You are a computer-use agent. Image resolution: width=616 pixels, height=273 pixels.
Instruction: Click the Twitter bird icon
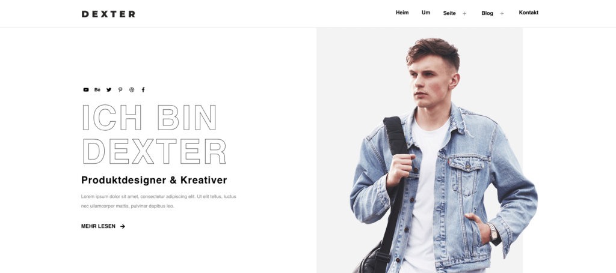click(109, 89)
